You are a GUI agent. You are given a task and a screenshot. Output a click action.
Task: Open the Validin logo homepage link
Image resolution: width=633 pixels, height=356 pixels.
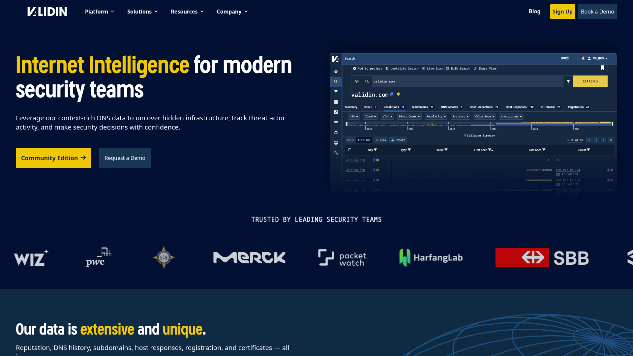click(x=47, y=12)
